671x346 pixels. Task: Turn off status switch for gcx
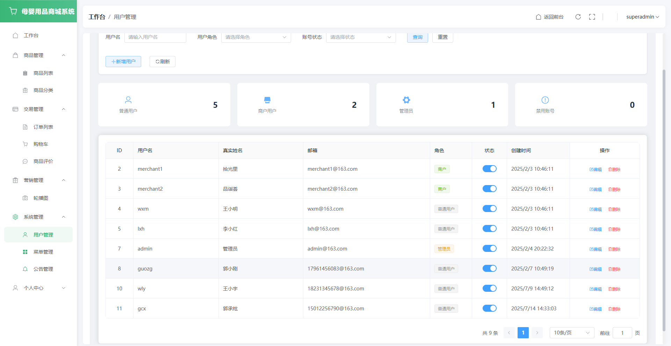click(x=489, y=308)
